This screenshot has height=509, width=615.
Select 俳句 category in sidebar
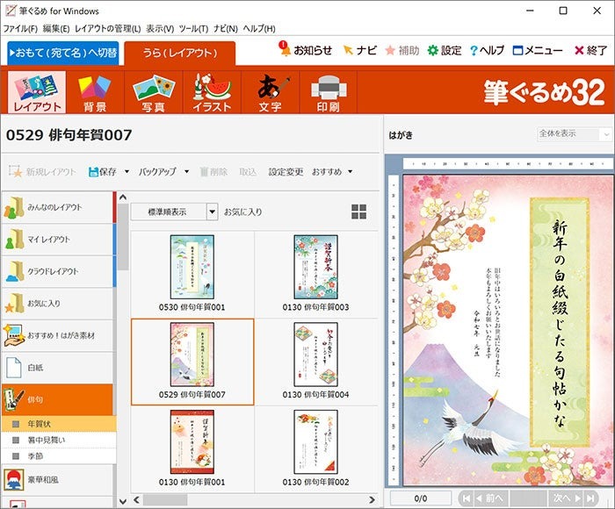point(57,399)
